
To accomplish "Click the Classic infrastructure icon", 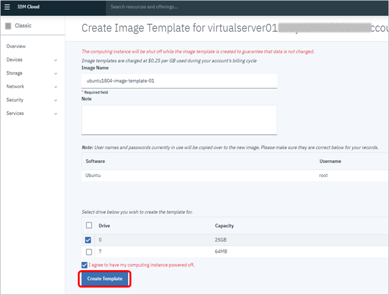I will pyautogui.click(x=8, y=25).
